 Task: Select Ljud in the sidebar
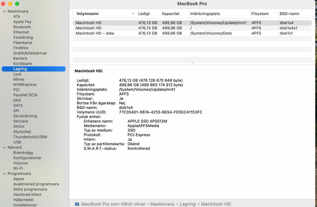[17, 74]
